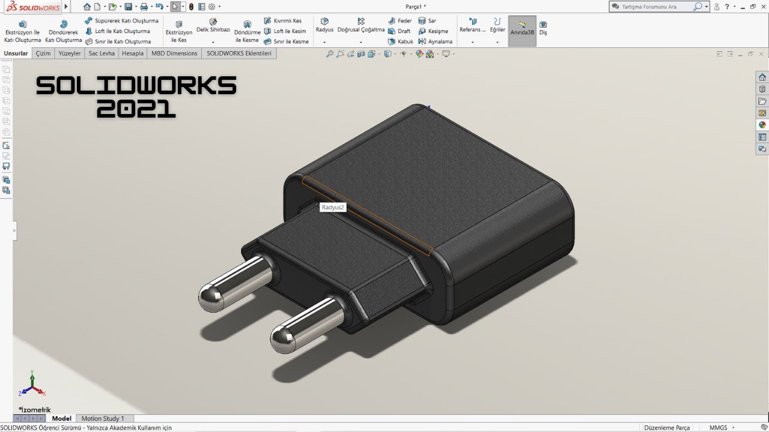Switch to the Unsurlar tab

[x=16, y=53]
